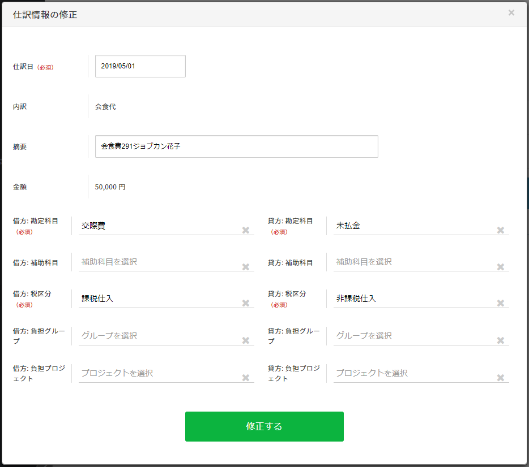The height and width of the screenshot is (467, 529).
Task: Open the debit tax category dropdown 課税仕入
Action: point(159,299)
